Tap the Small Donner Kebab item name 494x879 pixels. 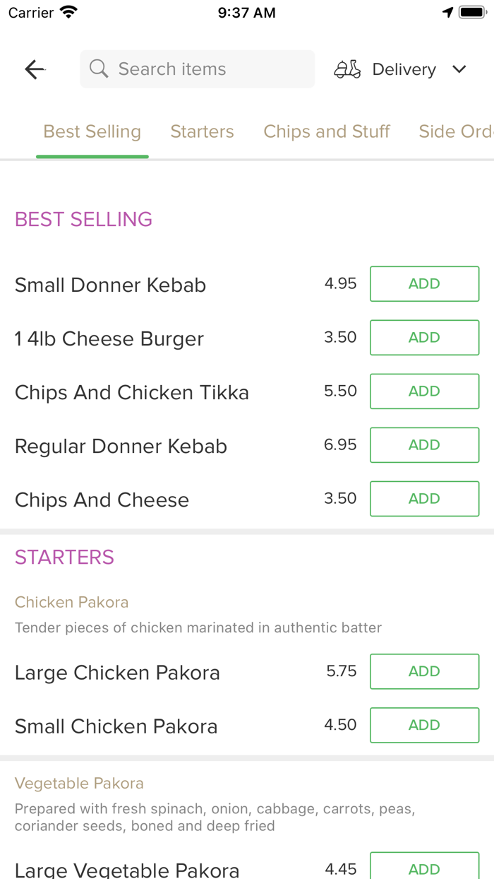(x=111, y=285)
